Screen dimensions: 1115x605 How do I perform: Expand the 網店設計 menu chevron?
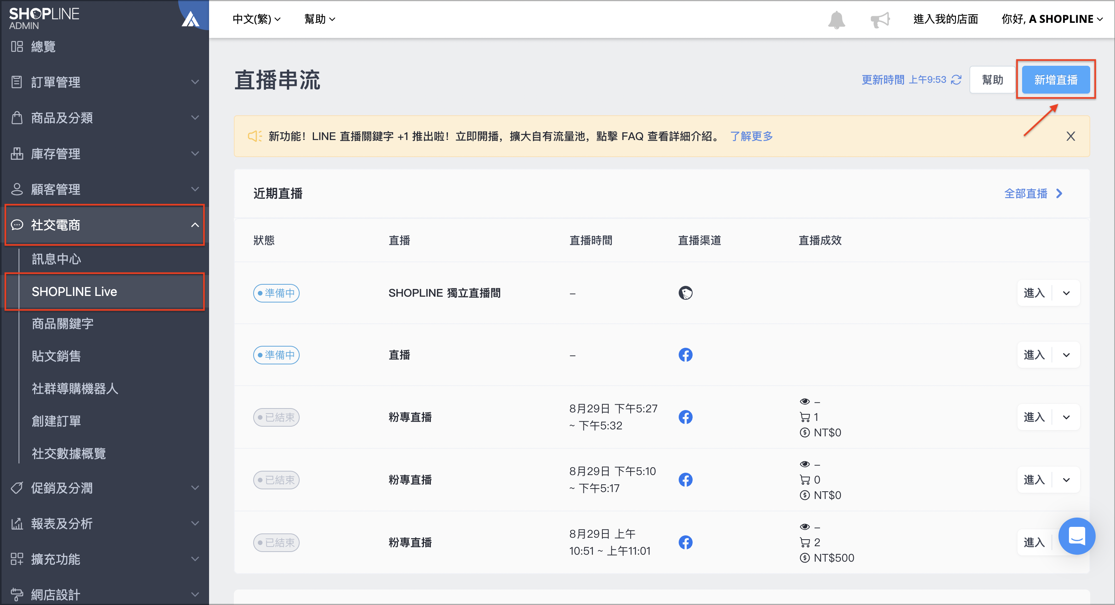click(x=195, y=595)
